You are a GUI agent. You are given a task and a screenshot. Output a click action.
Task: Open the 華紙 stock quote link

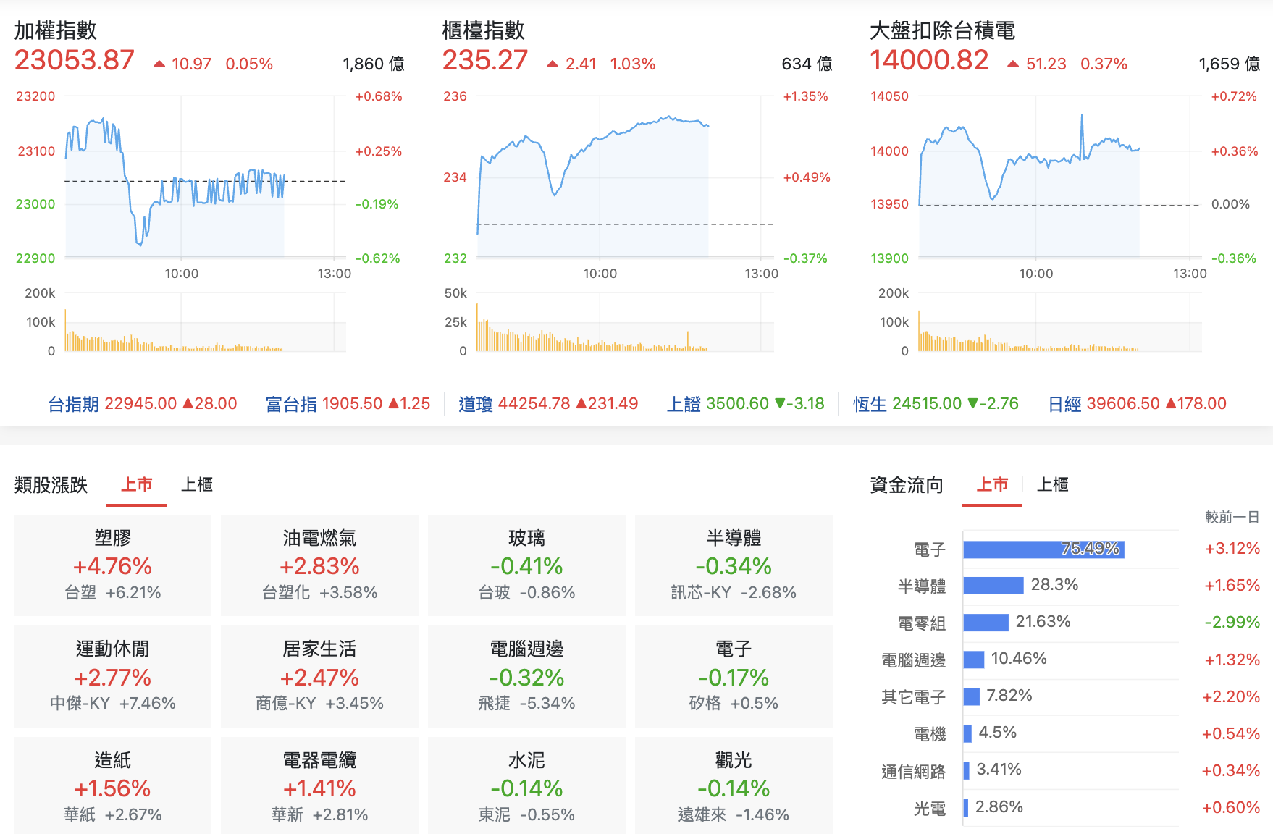(80, 814)
